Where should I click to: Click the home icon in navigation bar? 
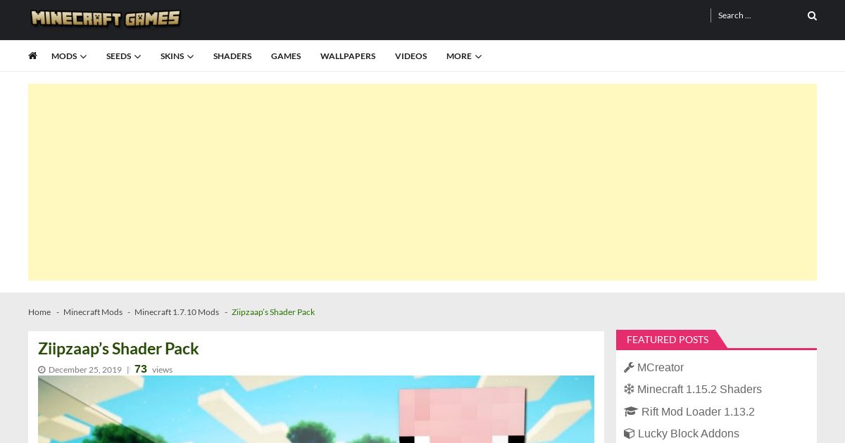coord(32,56)
